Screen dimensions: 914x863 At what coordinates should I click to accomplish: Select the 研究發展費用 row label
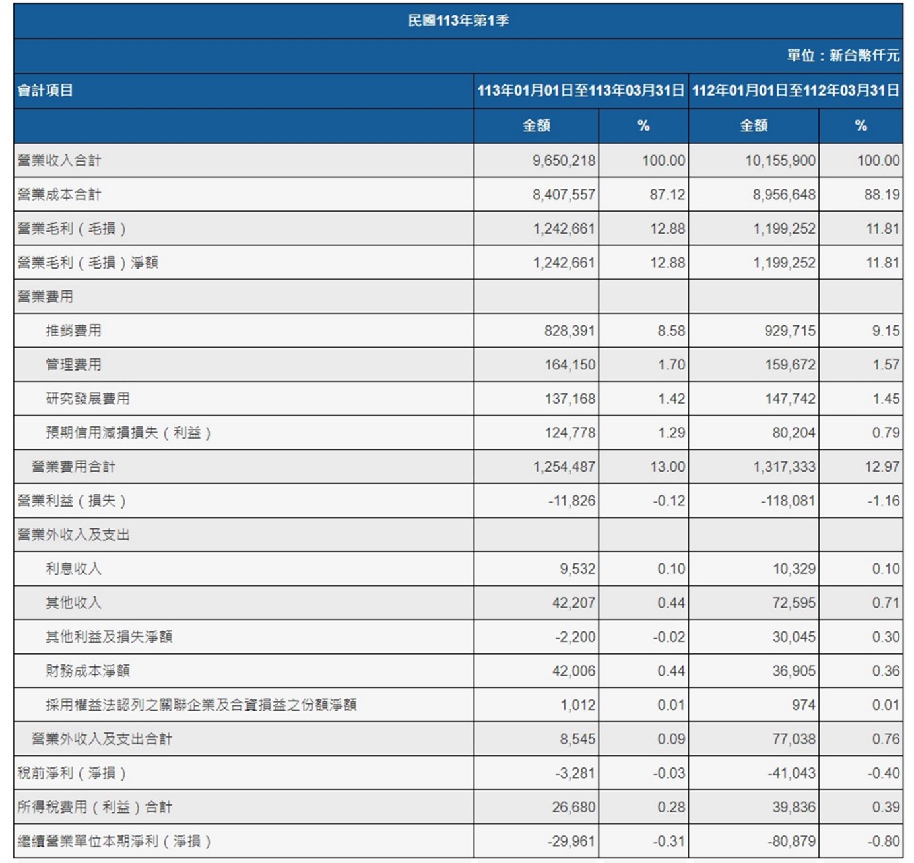coord(88,399)
